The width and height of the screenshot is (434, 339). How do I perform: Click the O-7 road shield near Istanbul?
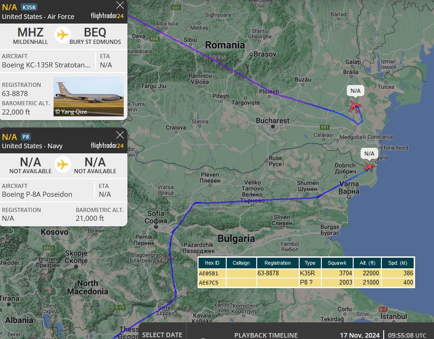click(x=383, y=309)
